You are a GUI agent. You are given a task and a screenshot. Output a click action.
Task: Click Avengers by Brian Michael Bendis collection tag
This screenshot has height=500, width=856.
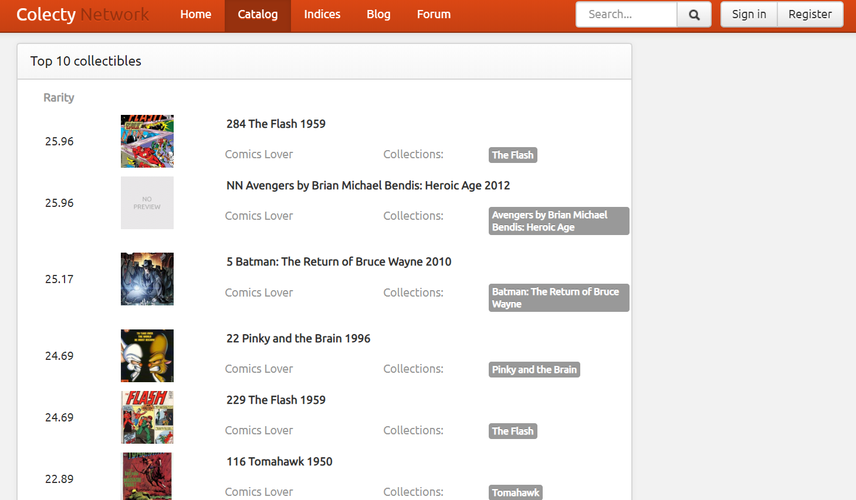559,221
